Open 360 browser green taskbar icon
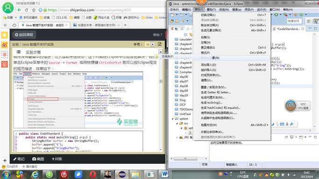The height and width of the screenshot is (179, 319). [x=50, y=174]
